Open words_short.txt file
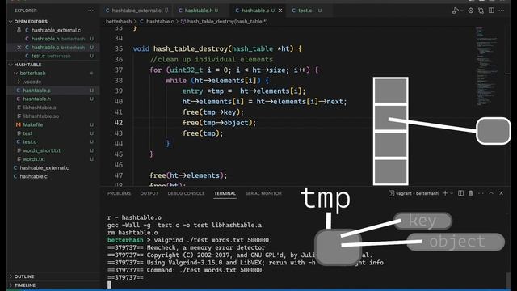517x291 pixels. [x=53, y=150]
